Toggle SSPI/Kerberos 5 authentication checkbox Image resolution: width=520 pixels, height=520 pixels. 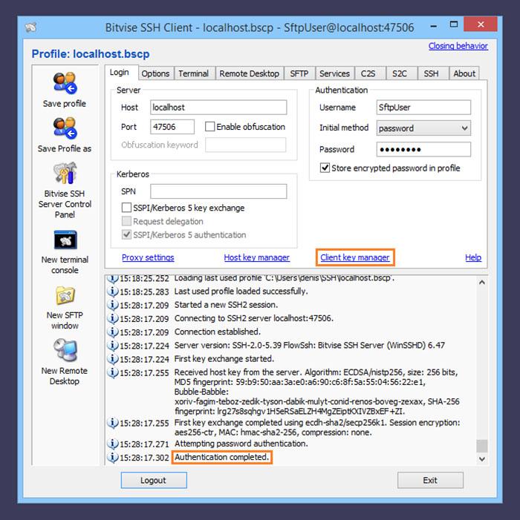(126, 235)
